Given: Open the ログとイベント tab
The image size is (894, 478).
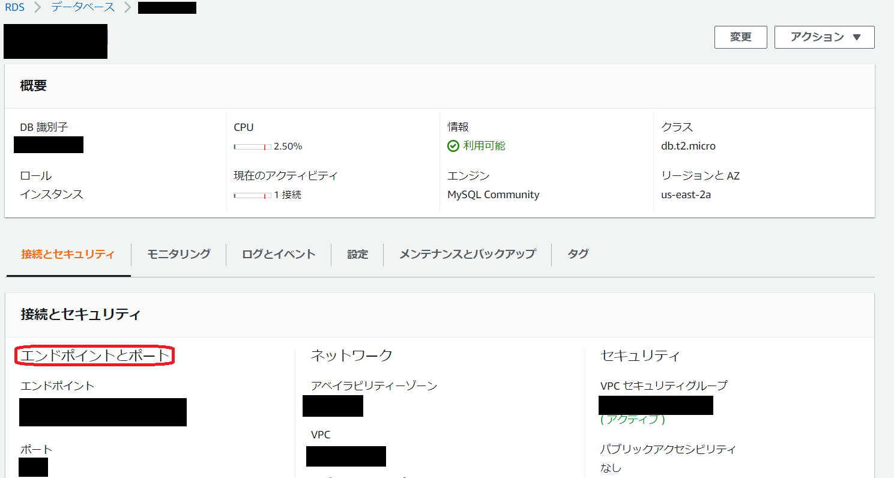Looking at the screenshot, I should tap(279, 254).
